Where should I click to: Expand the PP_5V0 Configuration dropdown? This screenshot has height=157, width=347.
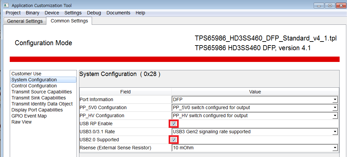click(x=336, y=107)
